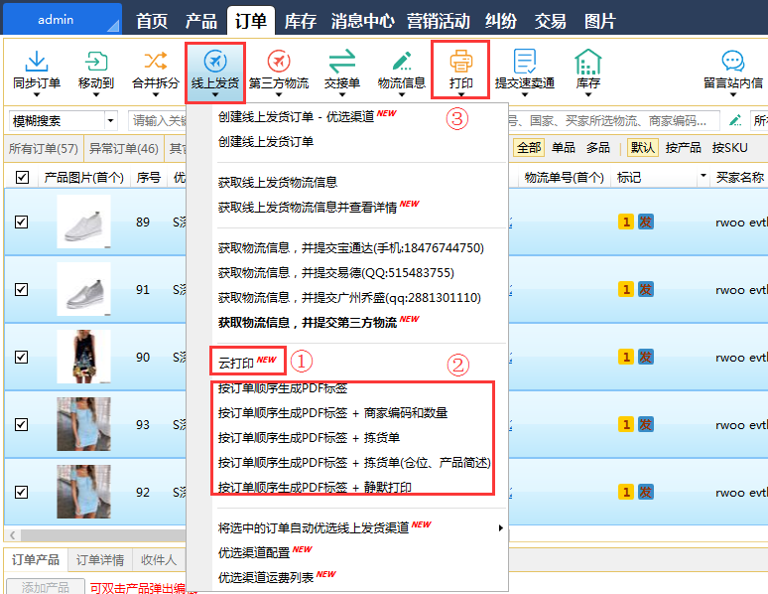Click yellow 1 mark on order 92
This screenshot has width=768, height=594.
tap(626, 492)
